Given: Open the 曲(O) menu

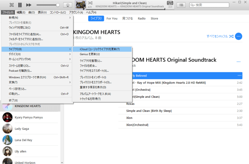Looking at the screenshot, I should coord(31,12).
